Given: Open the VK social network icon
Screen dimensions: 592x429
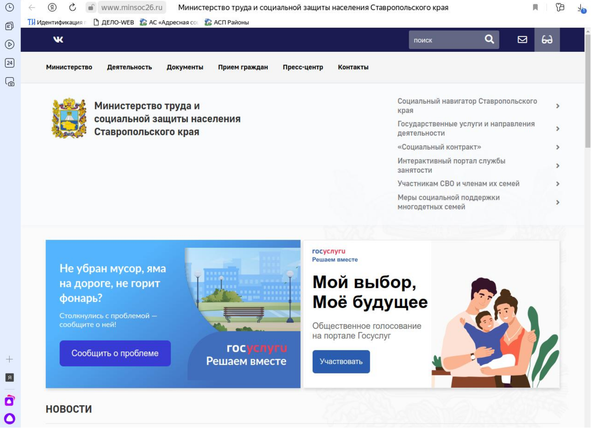Looking at the screenshot, I should pos(58,40).
